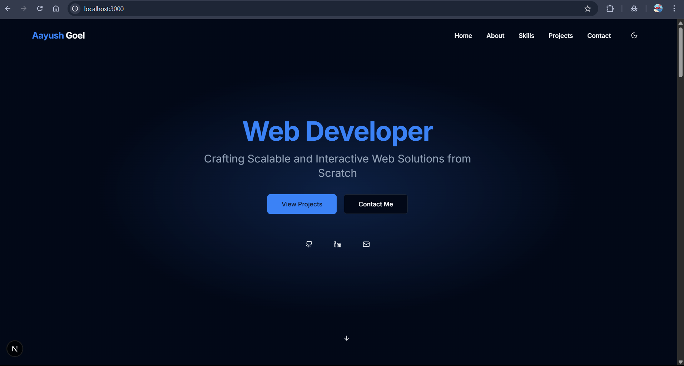Viewport: 684px width, 366px height.
Task: Open the browser three-dot menu
Action: tap(674, 8)
